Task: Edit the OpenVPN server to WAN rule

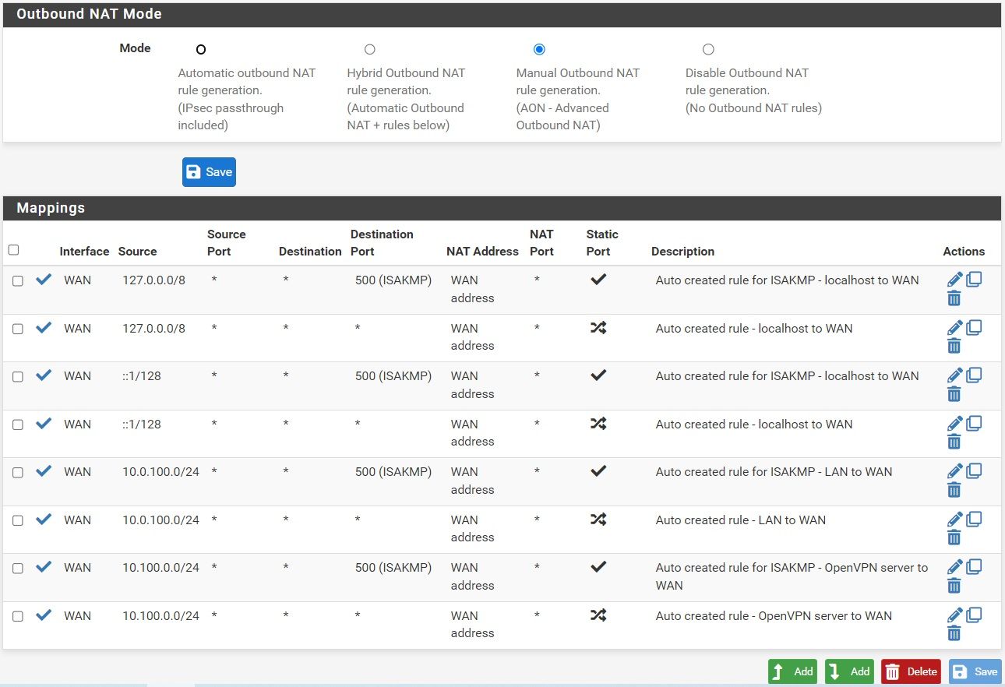Action: (955, 615)
